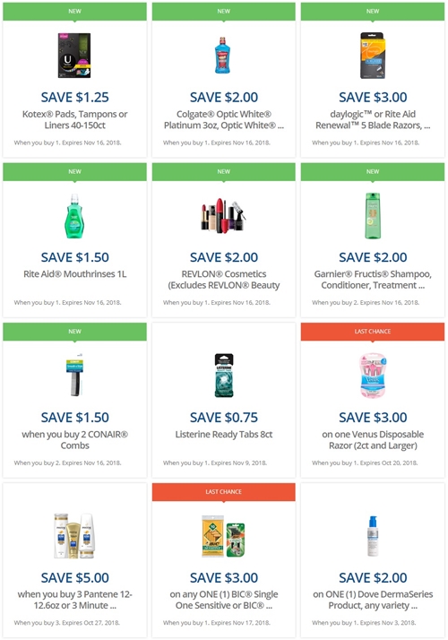Viewport: 448px width, 640px height.
Task: Click LAST CHANCE banner above Venus razor
Action: pos(373,332)
